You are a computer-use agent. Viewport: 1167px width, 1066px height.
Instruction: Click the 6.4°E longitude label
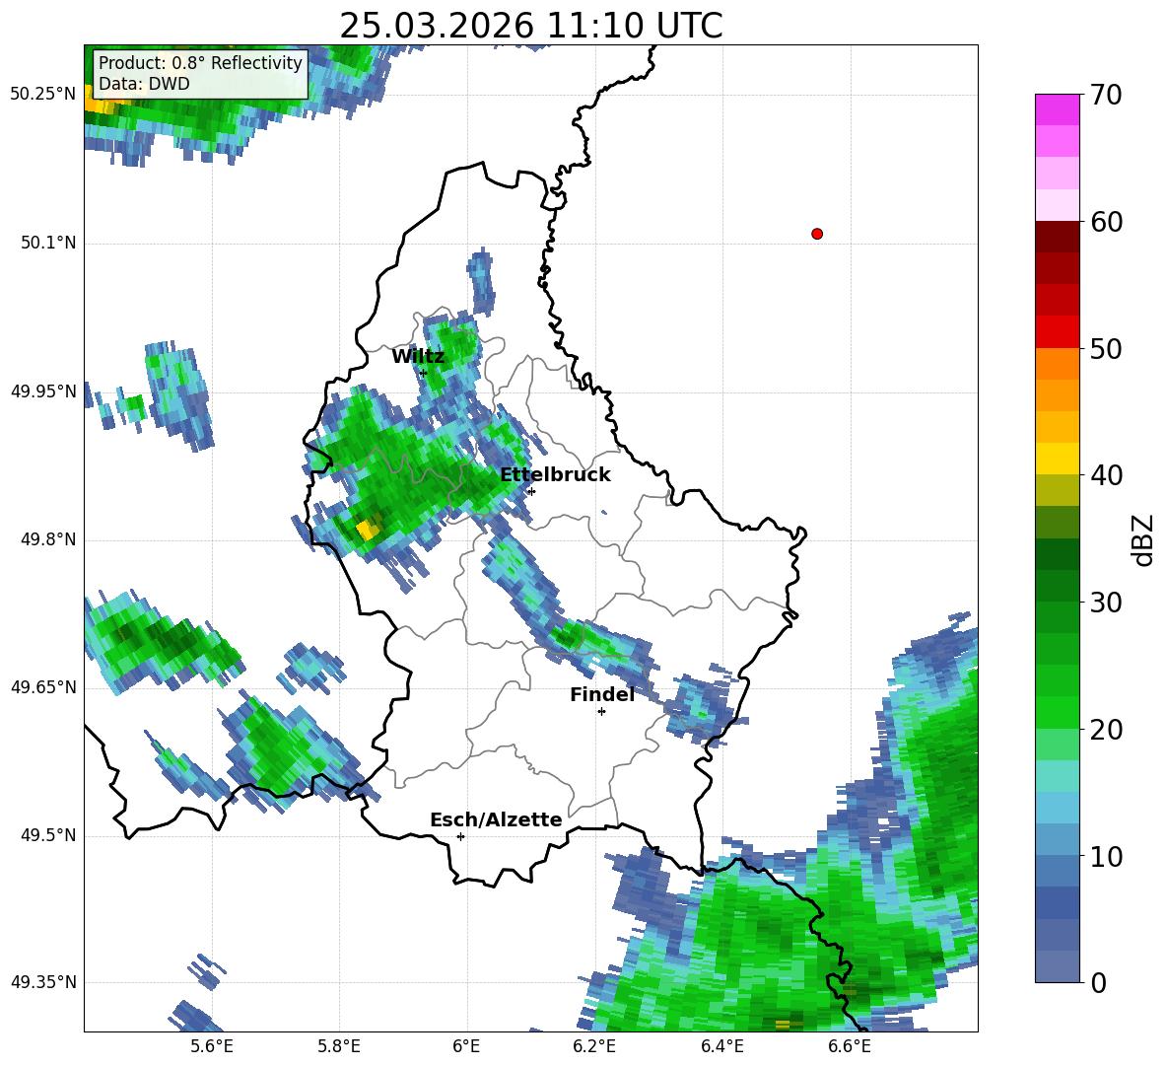coord(721,1046)
